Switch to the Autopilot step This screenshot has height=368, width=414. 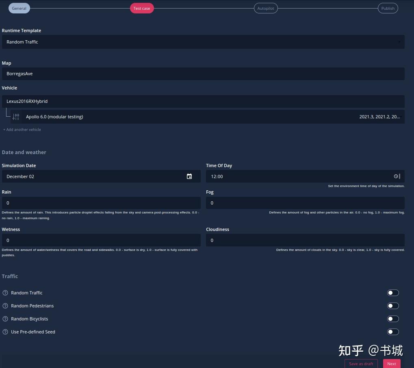(x=266, y=8)
